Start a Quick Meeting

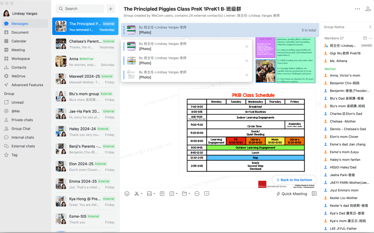tap(291, 194)
